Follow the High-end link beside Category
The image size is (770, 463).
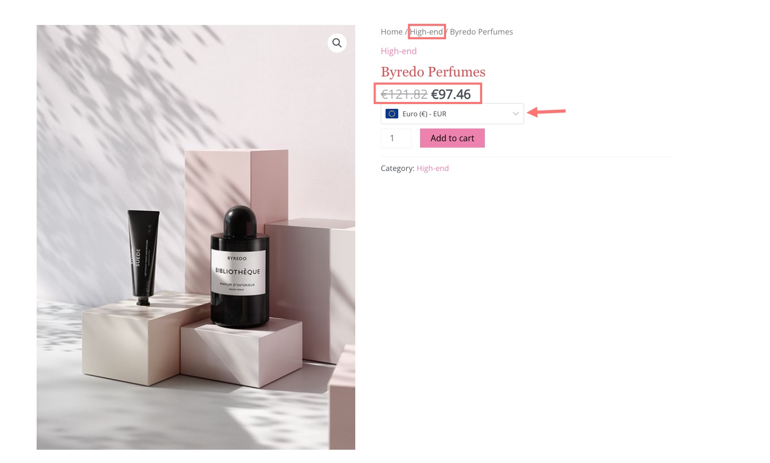(x=433, y=168)
